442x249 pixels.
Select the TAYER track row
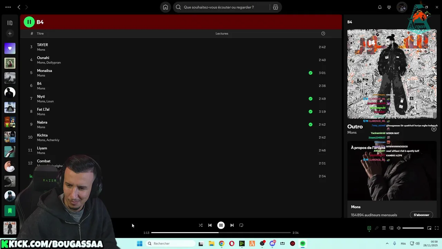(x=181, y=47)
